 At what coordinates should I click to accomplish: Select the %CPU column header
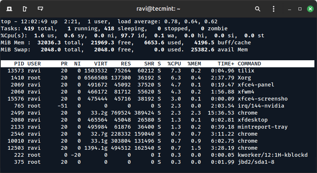[x=174, y=64]
